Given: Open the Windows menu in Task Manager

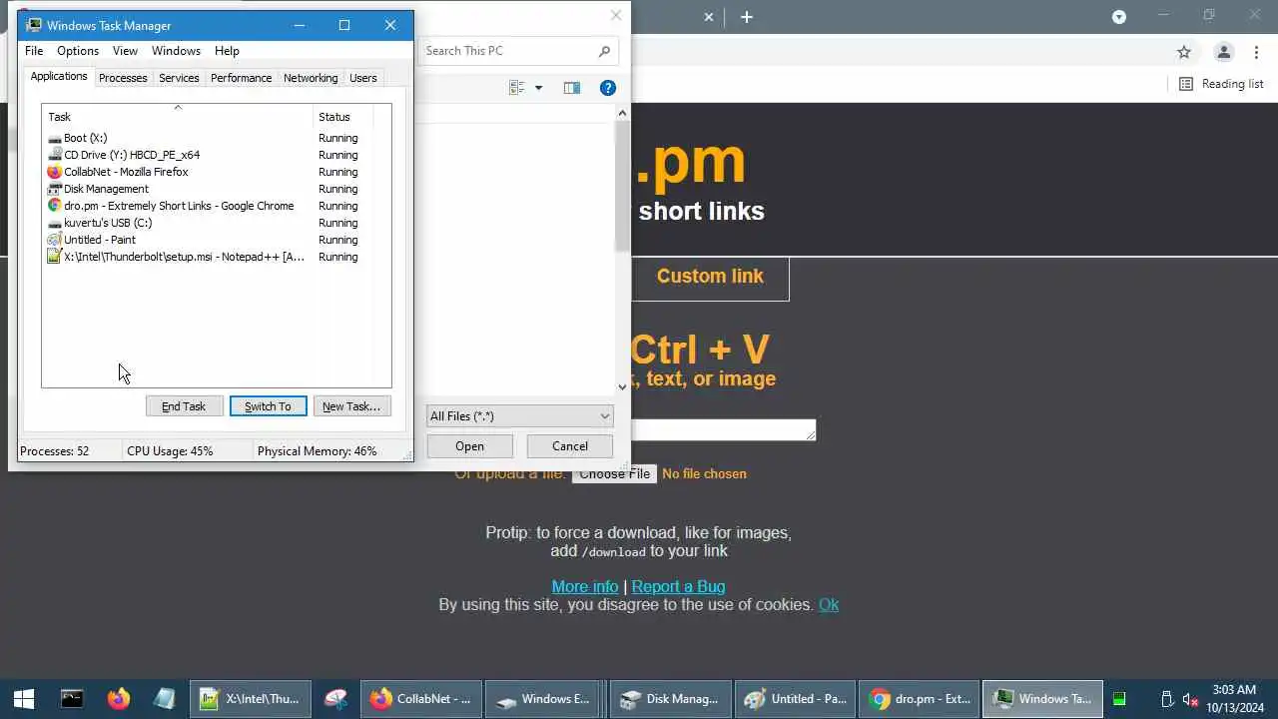Looking at the screenshot, I should point(176,51).
